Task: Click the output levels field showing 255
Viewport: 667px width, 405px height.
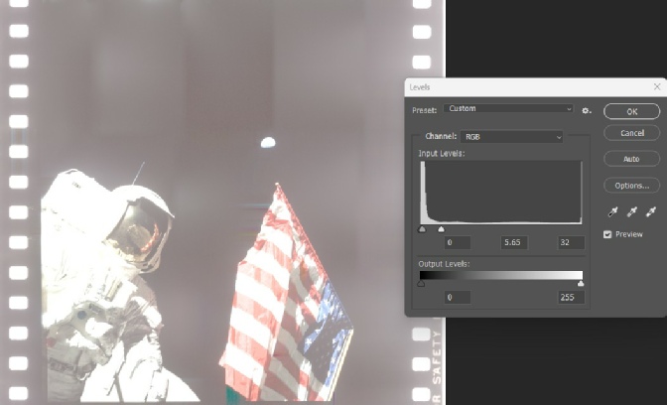Action: click(x=571, y=297)
